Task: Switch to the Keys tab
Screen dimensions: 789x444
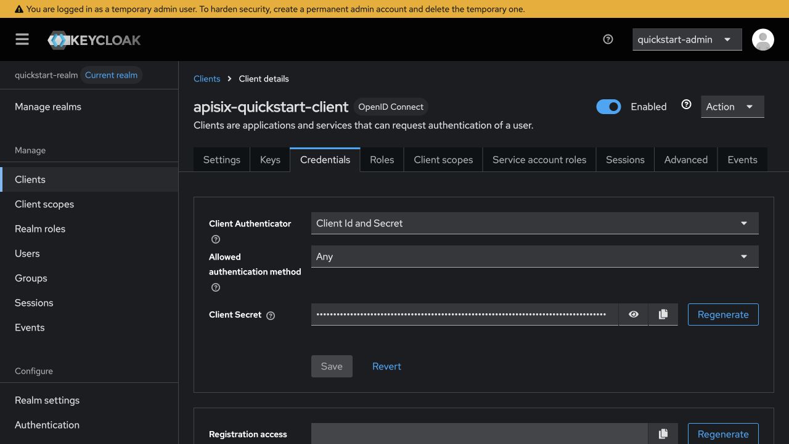Action: pos(270,160)
